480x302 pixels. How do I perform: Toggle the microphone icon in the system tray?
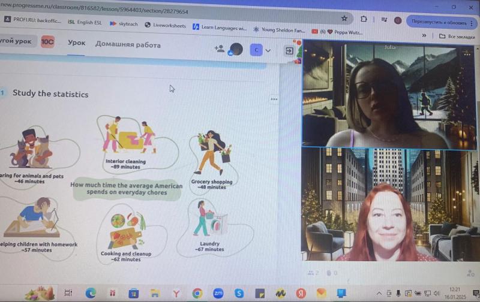point(398,294)
